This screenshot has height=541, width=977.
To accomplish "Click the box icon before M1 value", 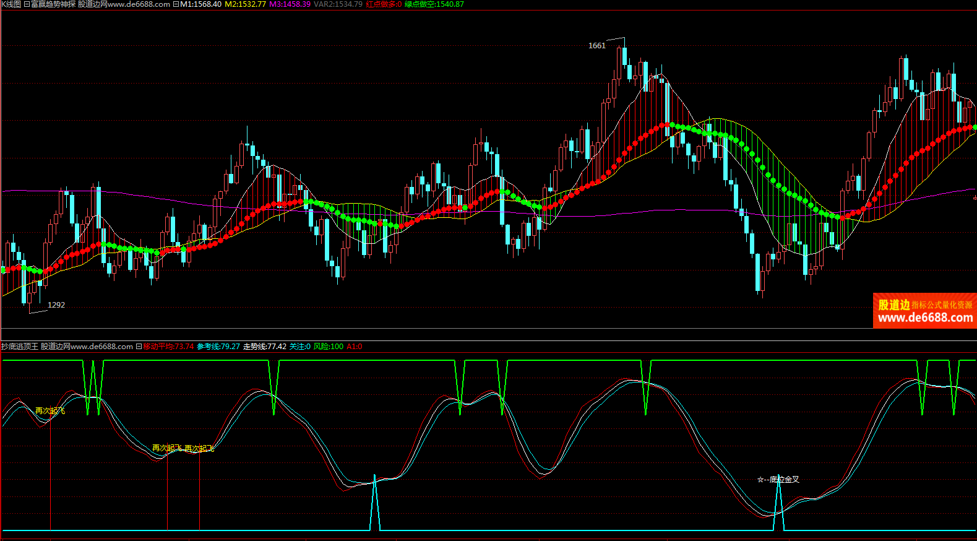I will coord(176,4).
